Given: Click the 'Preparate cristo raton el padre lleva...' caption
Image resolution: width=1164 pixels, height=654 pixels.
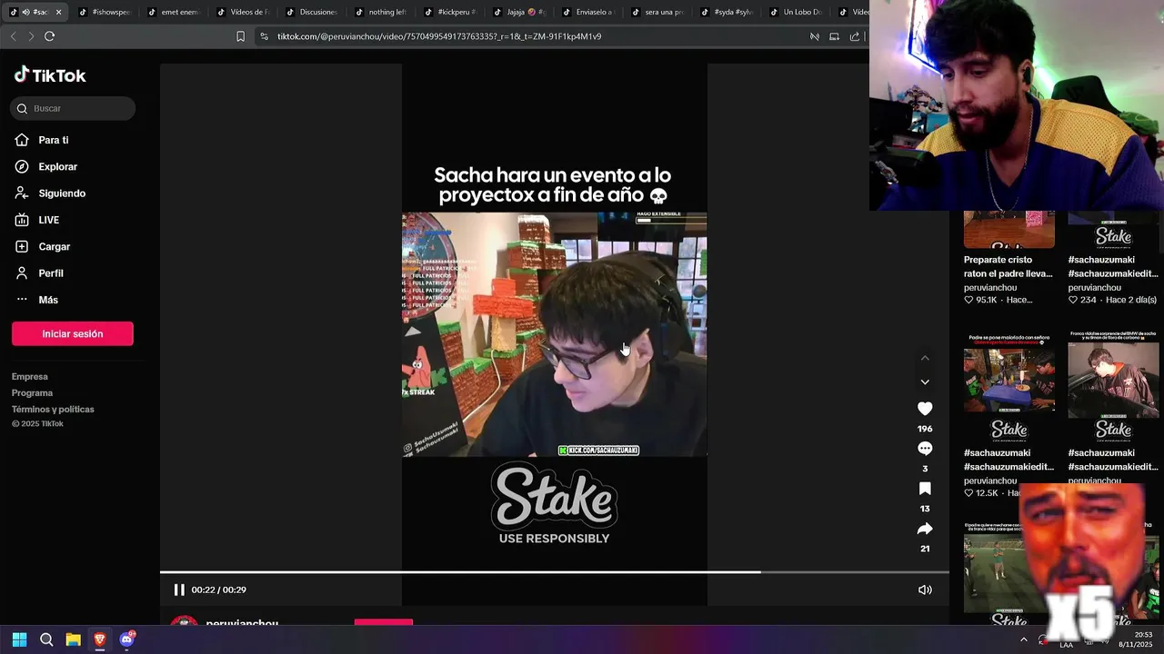Looking at the screenshot, I should tap(1008, 266).
